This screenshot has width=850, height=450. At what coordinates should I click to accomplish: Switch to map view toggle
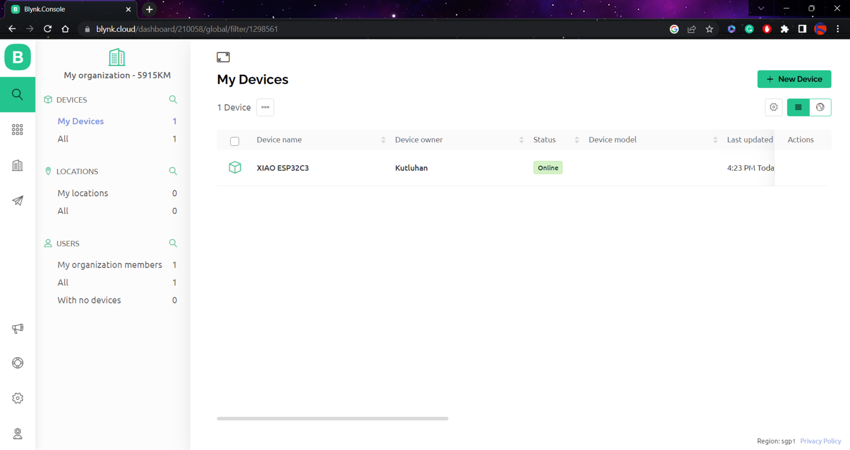click(820, 107)
